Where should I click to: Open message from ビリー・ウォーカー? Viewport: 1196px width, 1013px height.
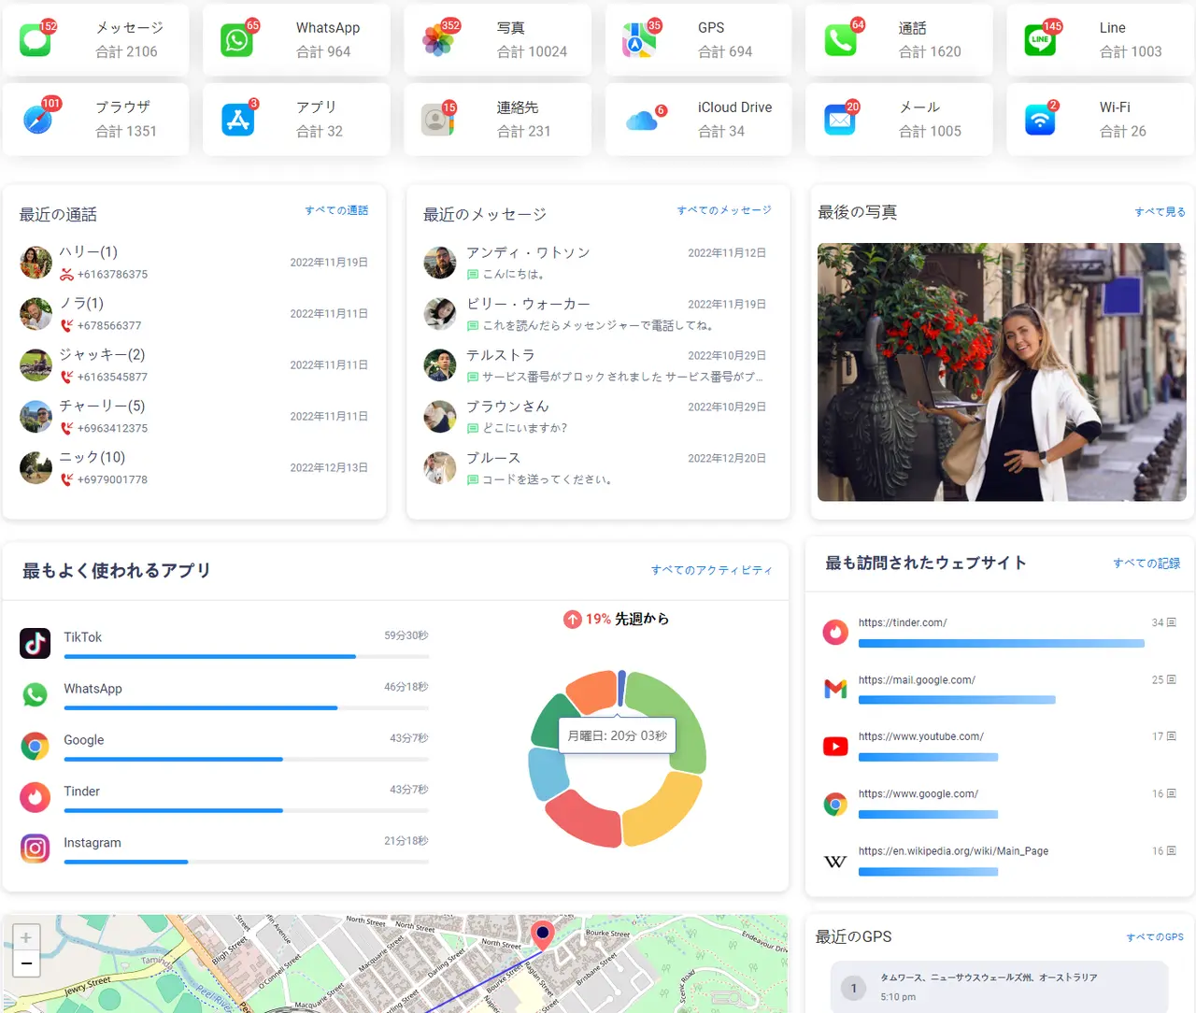click(x=595, y=314)
